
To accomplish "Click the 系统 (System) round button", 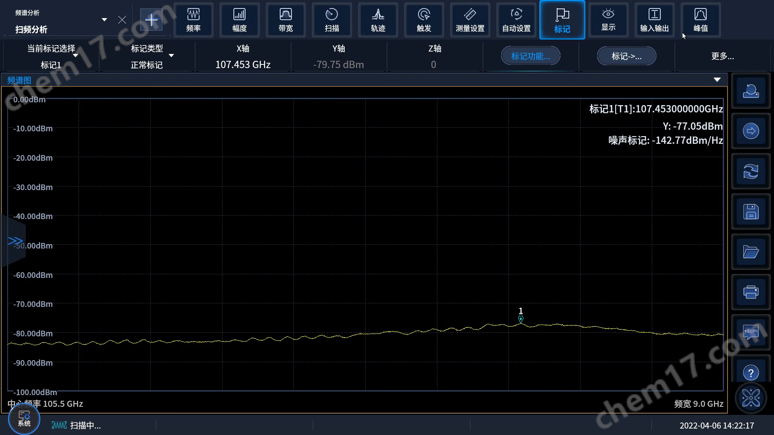I will click(x=24, y=419).
